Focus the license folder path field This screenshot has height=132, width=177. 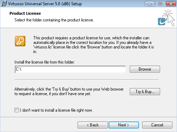71,70
